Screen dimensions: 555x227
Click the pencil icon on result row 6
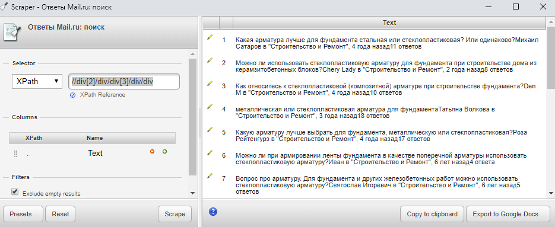pos(210,152)
